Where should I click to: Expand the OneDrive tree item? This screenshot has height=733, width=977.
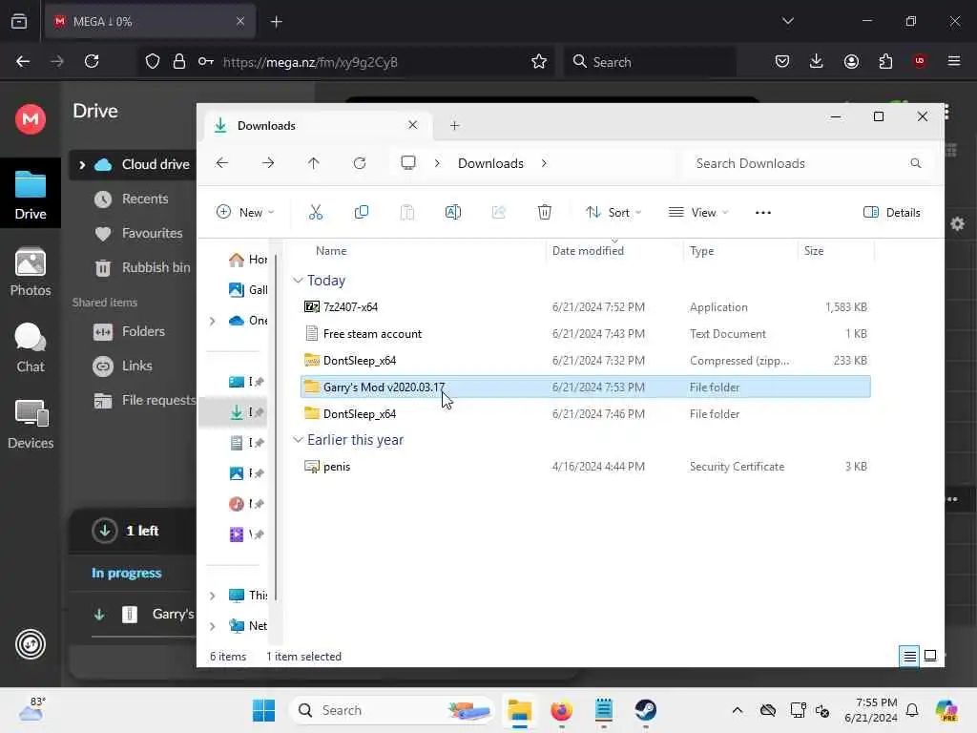click(x=213, y=321)
